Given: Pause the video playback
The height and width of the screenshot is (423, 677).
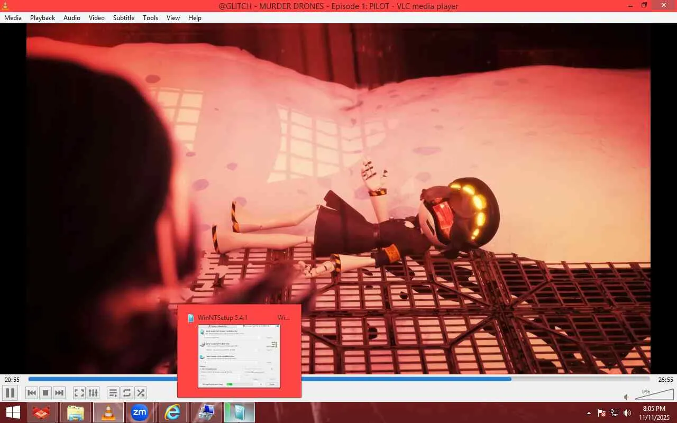Looking at the screenshot, I should tap(10, 393).
